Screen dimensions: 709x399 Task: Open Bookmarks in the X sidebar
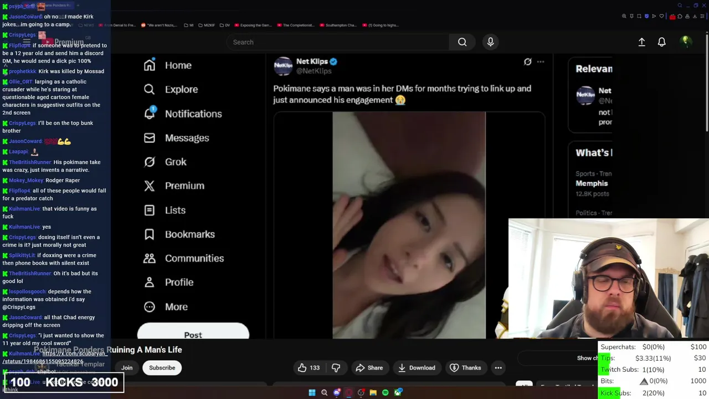179,234
